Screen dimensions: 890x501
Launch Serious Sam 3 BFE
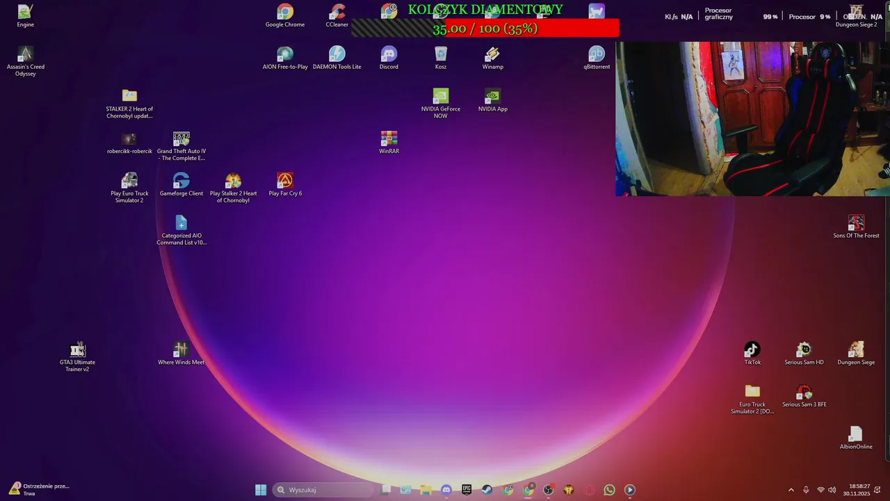pyautogui.click(x=804, y=396)
